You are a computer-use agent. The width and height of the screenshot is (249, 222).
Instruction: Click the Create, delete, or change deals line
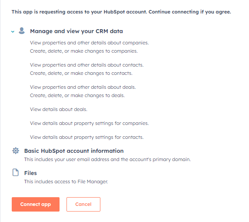(x=77, y=95)
